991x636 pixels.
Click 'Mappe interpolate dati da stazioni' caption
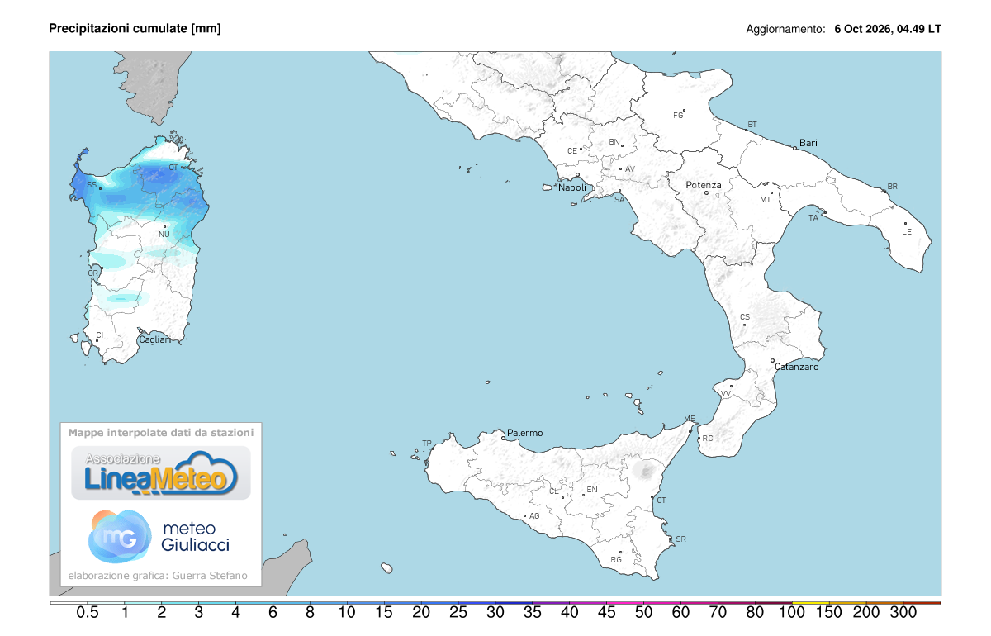click(161, 432)
